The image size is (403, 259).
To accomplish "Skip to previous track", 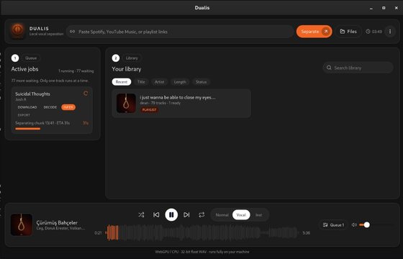I will (x=156, y=214).
